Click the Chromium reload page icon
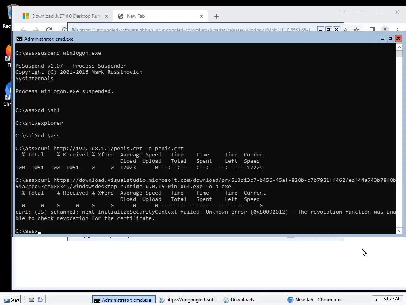Viewport: 406px width, 305px height. [49, 29]
